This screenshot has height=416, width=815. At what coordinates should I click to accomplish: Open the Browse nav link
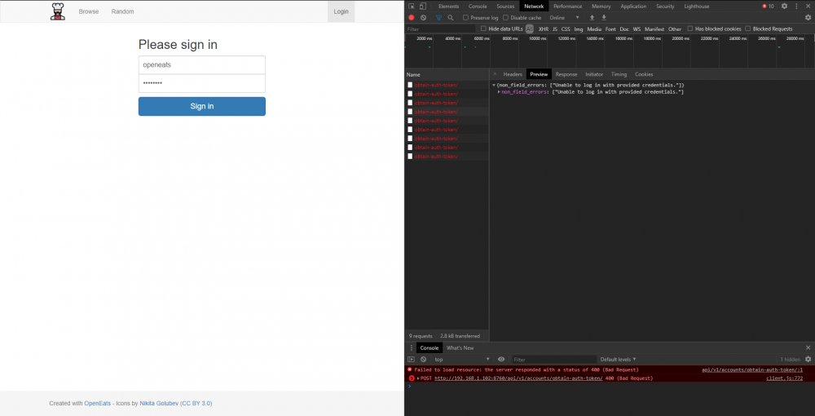point(89,11)
